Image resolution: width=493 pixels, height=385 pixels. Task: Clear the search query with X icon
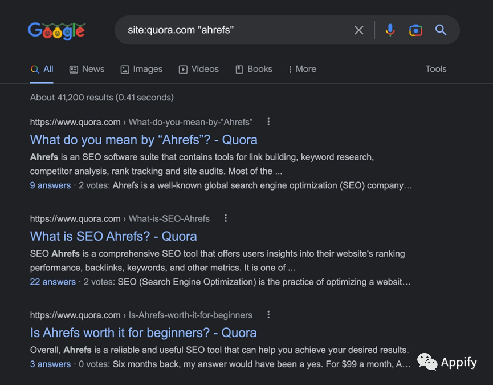tap(358, 30)
